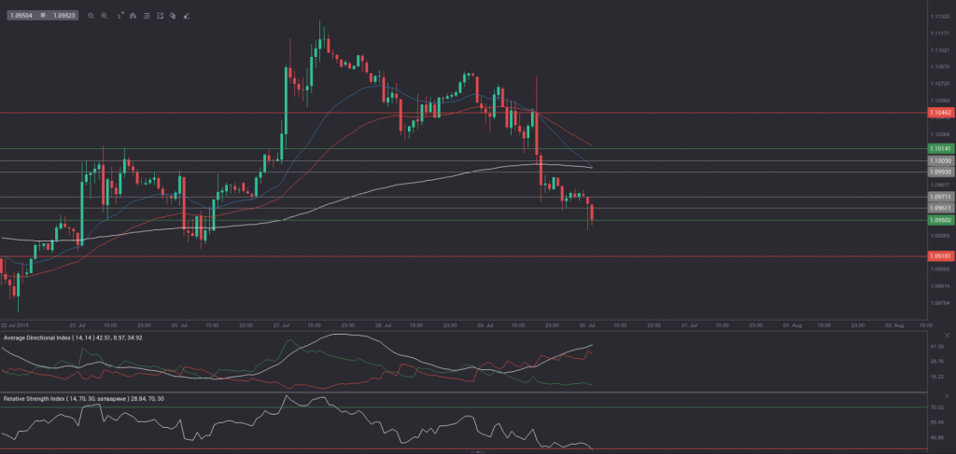Click the 70.03 RSI scale value
Viewport: 956px width, 454px height.
pyautogui.click(x=937, y=407)
